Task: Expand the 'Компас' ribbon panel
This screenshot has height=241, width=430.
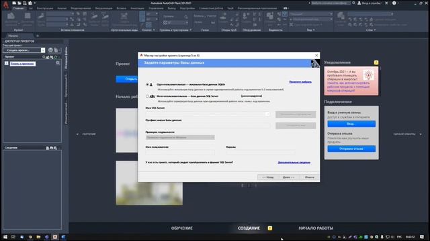Action: click(148, 30)
